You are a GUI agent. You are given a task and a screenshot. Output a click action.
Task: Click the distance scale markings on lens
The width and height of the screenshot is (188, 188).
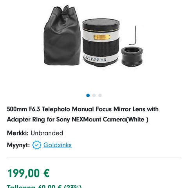click(x=95, y=58)
